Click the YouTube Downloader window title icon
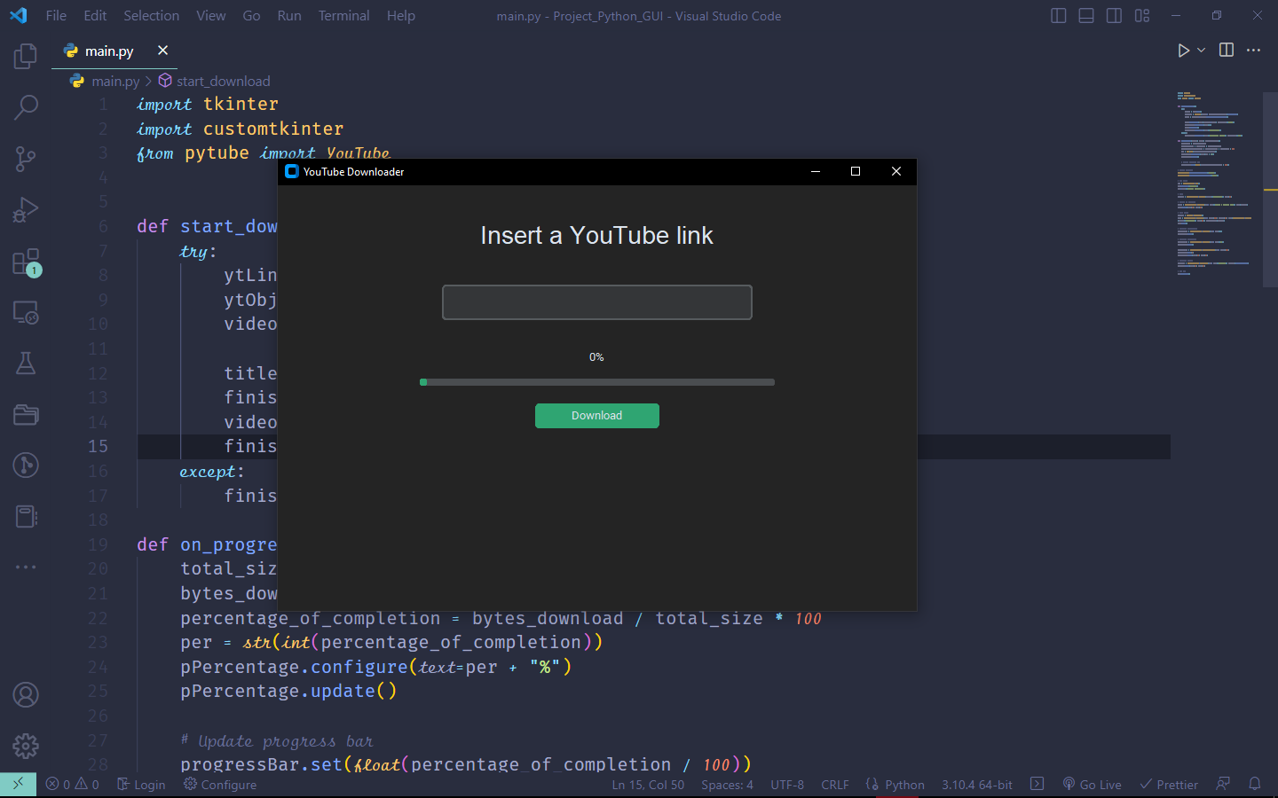This screenshot has width=1278, height=798. click(292, 172)
